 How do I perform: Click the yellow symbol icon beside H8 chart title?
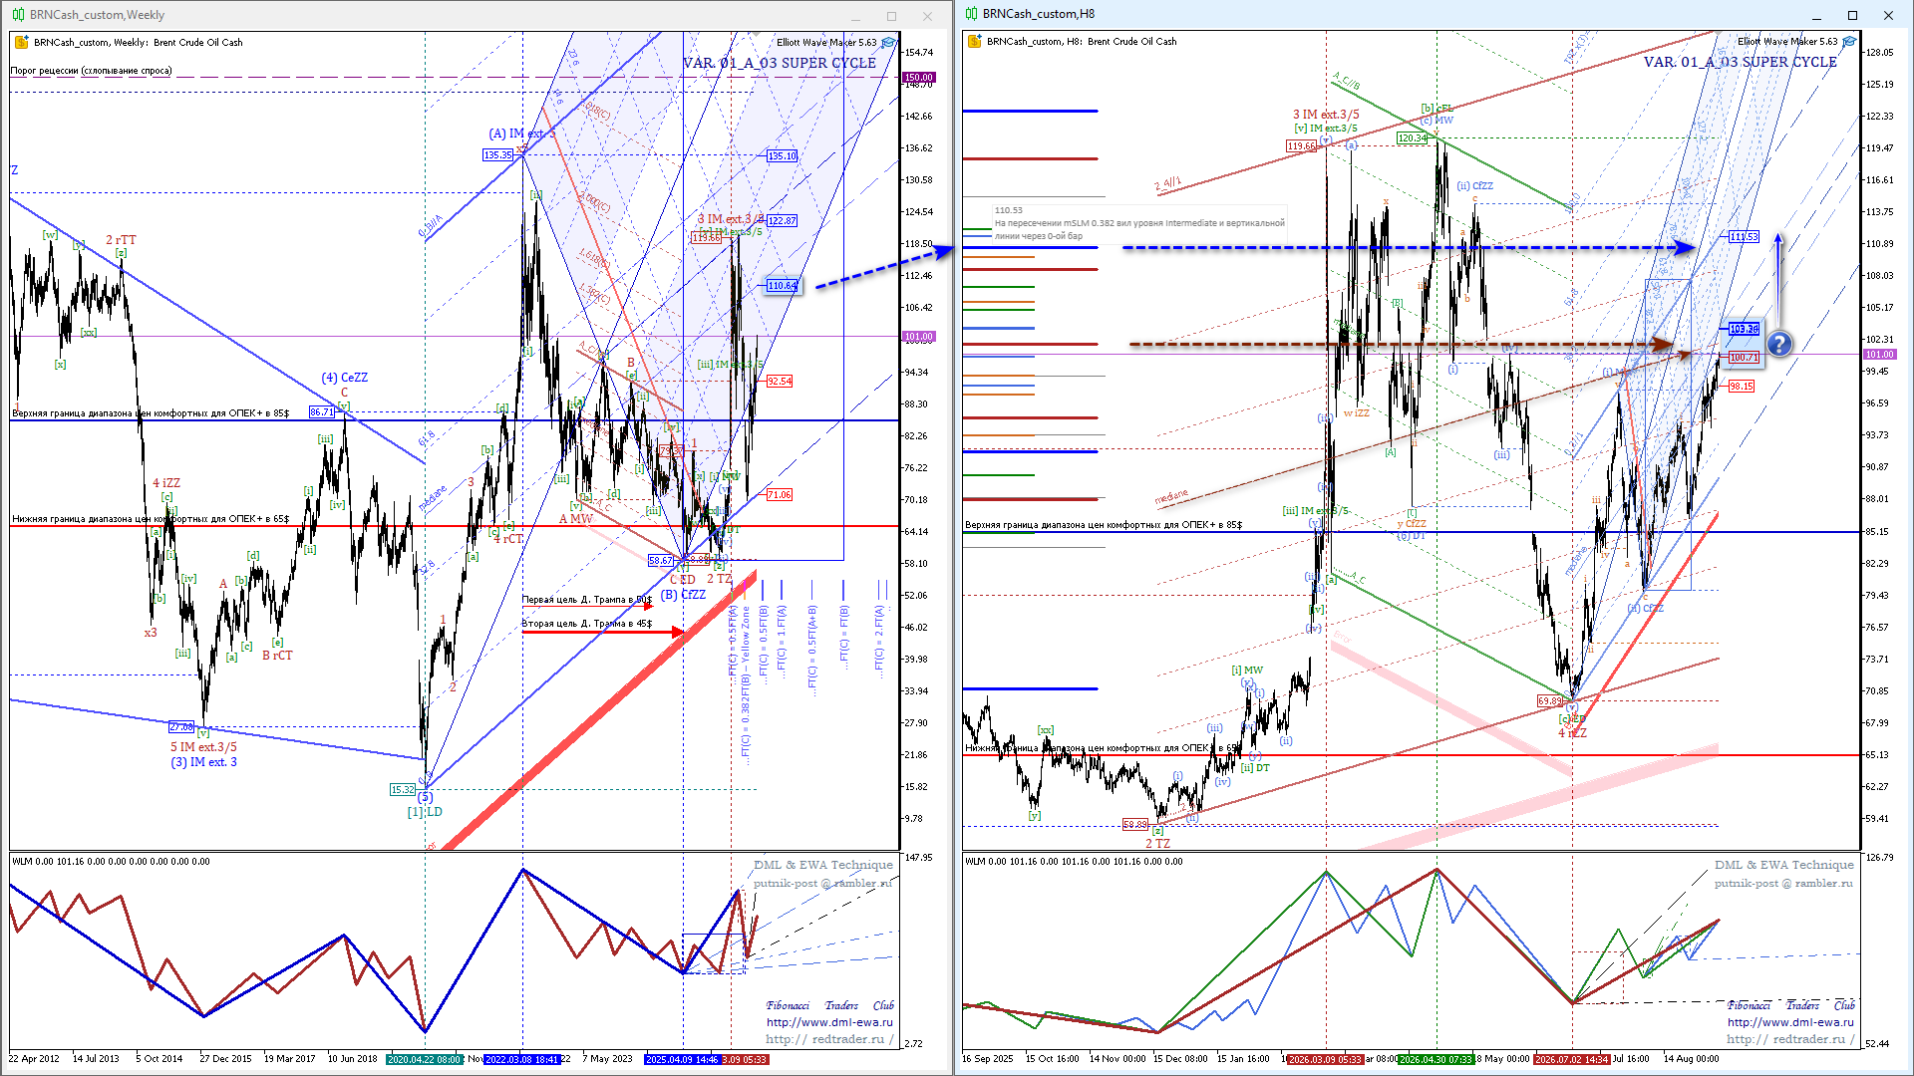[975, 41]
